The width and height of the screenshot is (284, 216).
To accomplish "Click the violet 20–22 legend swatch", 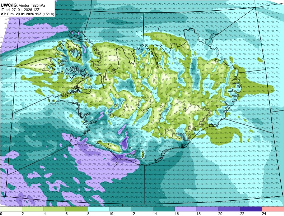I will (x=229, y=209).
